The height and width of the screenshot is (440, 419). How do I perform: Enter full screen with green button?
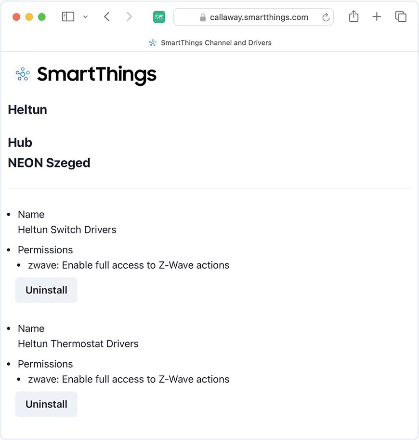[x=42, y=17]
